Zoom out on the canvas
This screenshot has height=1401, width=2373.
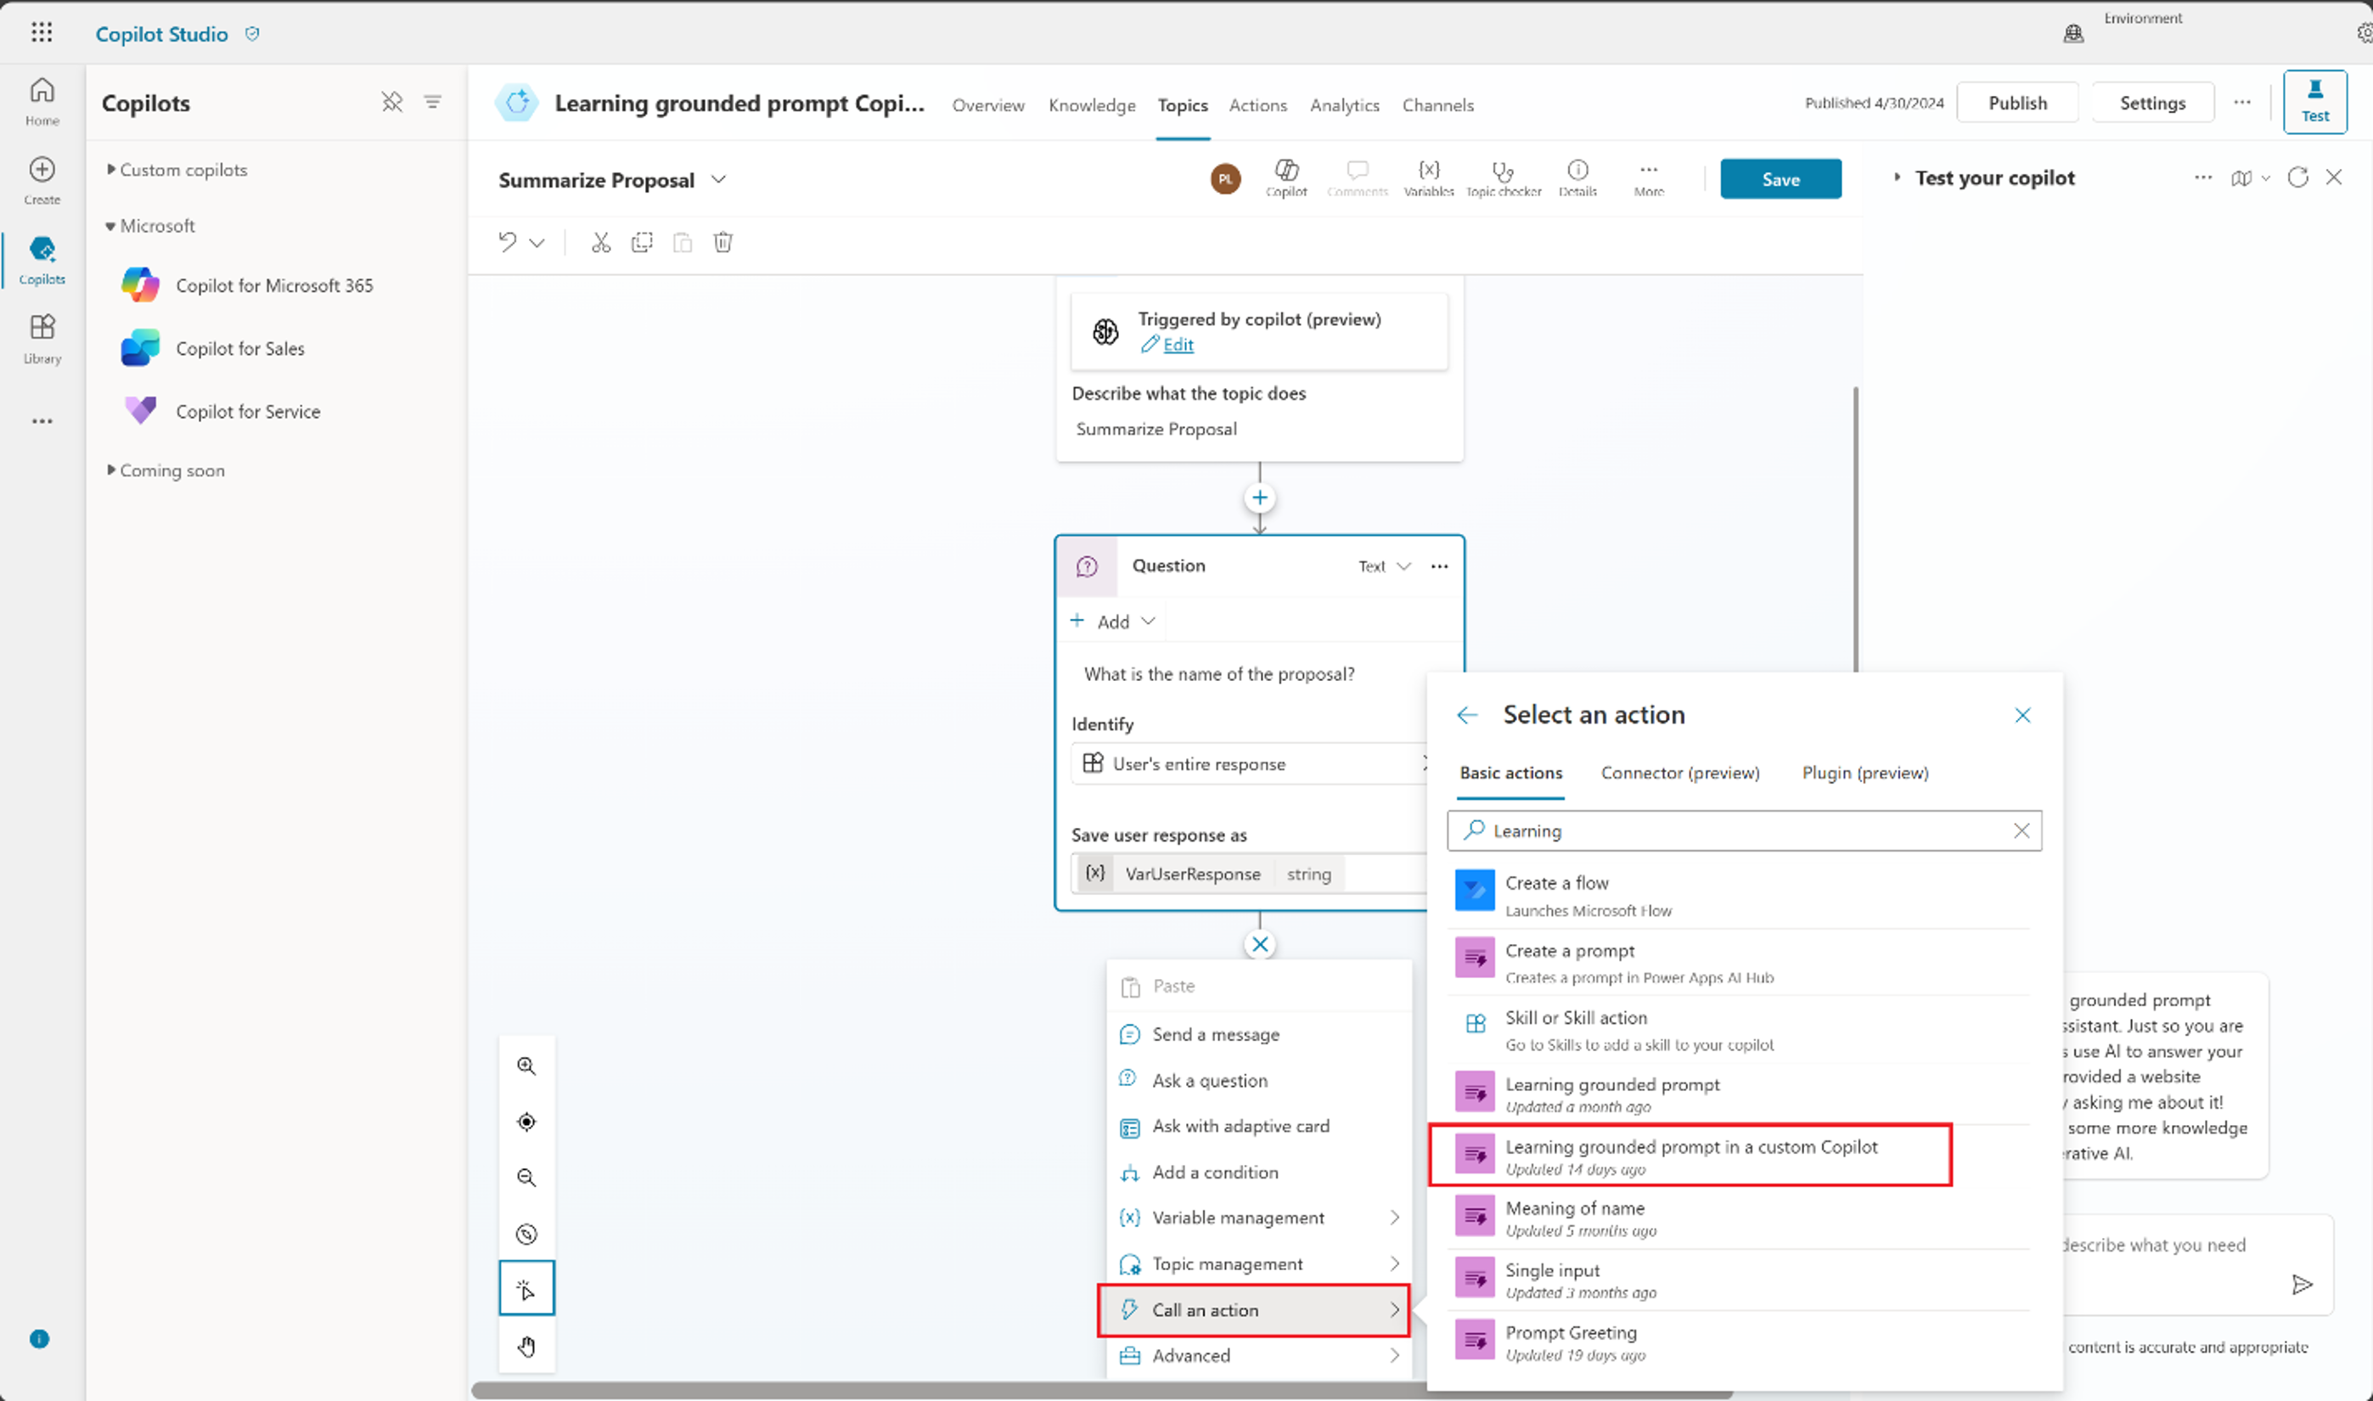pos(526,1177)
